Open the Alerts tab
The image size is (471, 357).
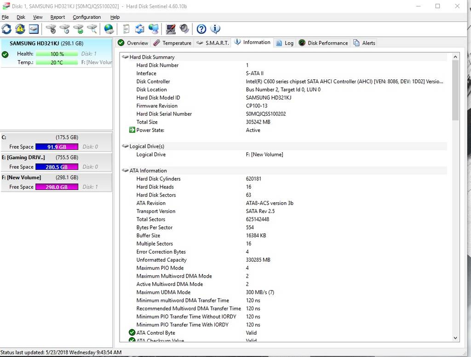pos(364,43)
